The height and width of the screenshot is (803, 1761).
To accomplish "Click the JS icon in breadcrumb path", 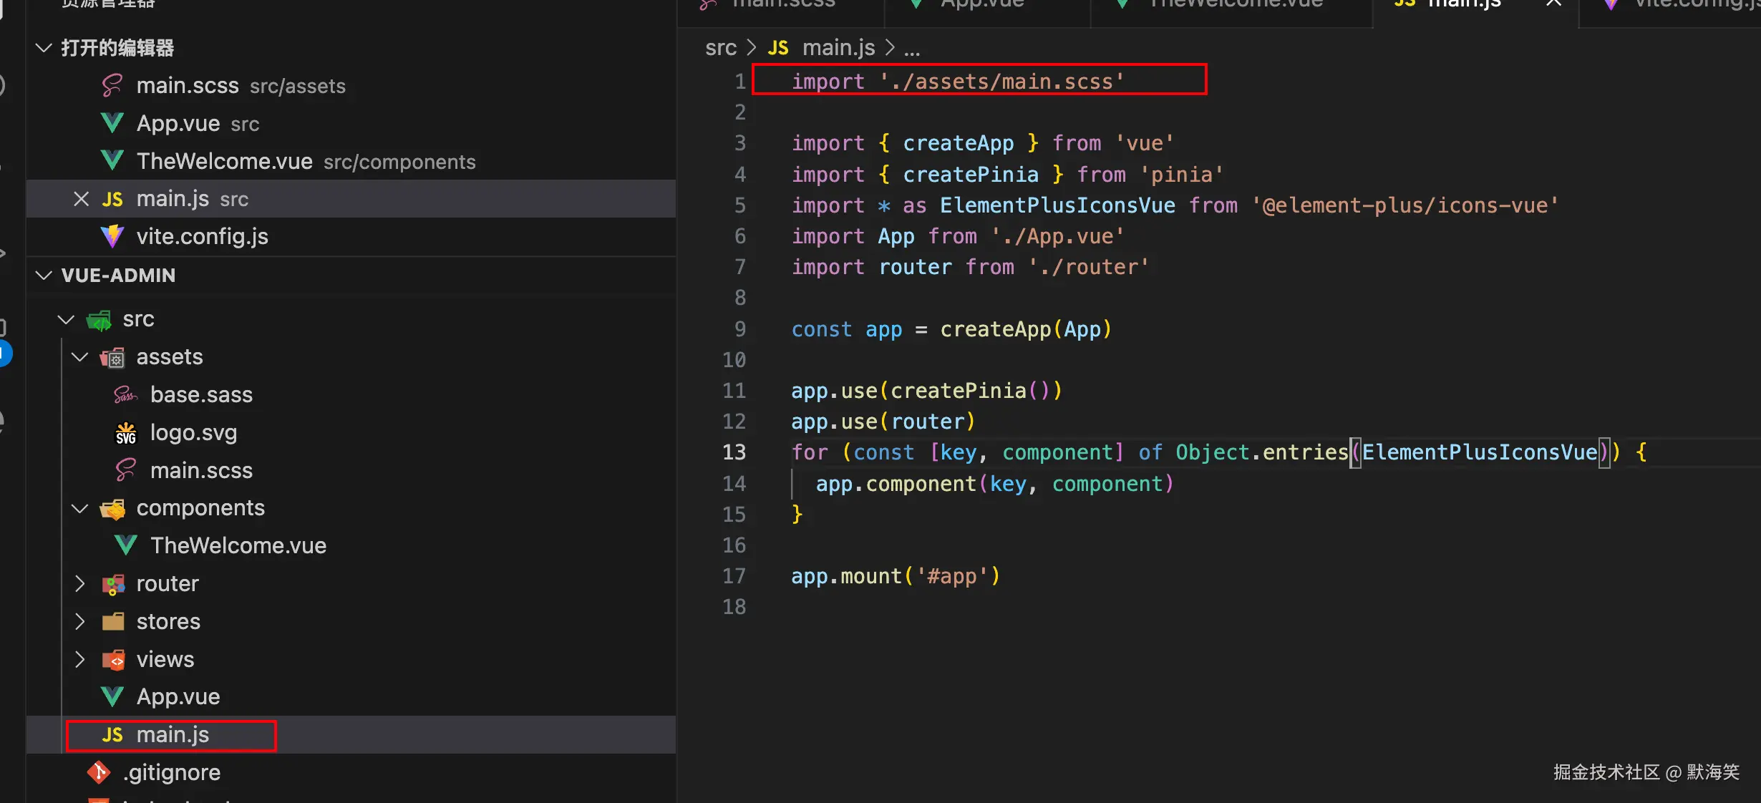I will pos(778,48).
